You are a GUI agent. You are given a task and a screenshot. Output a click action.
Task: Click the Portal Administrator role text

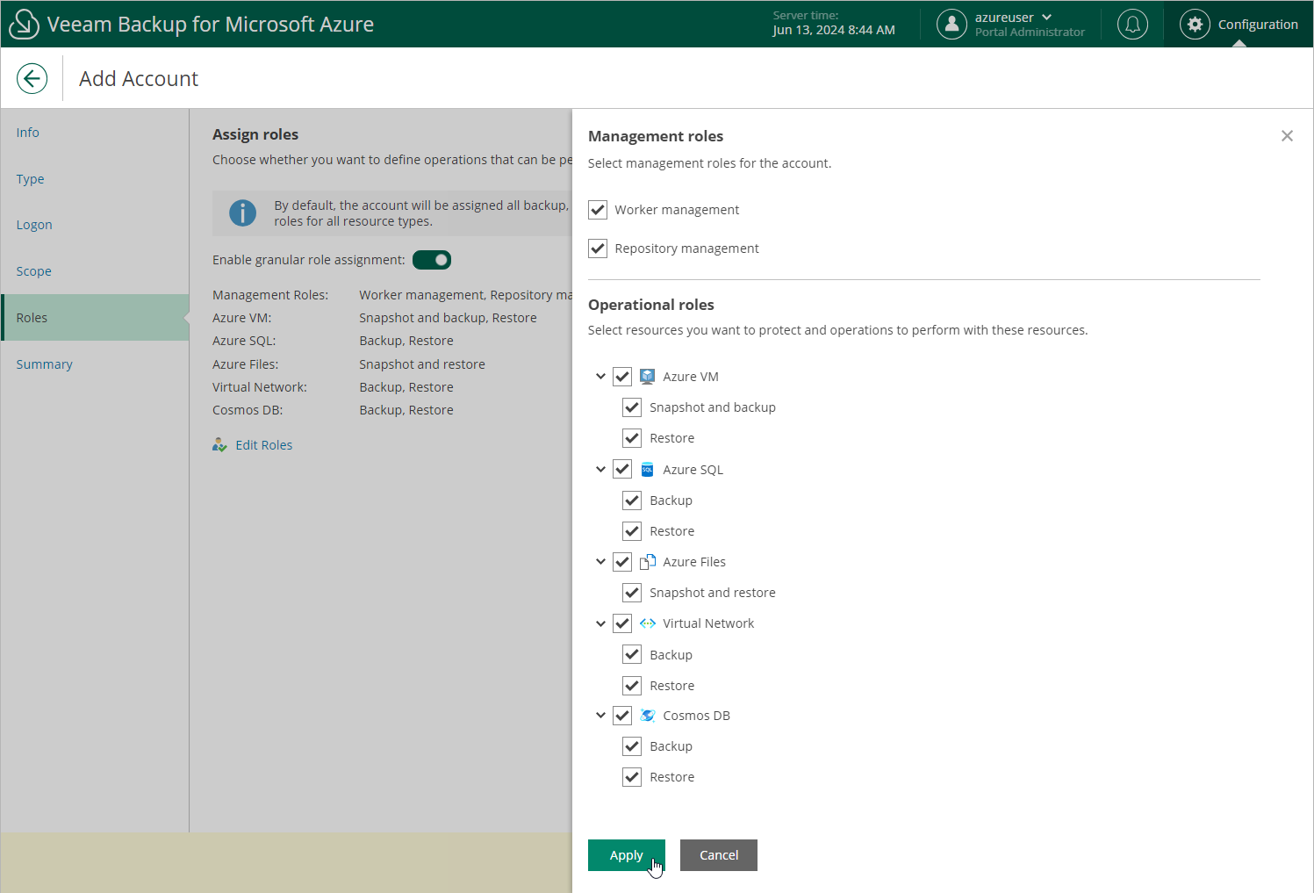tap(1030, 32)
